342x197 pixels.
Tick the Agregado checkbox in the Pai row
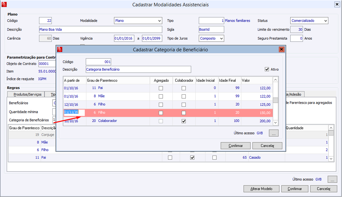161,88
